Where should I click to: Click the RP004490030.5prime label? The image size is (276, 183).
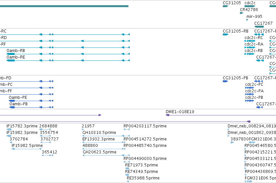[145, 159]
